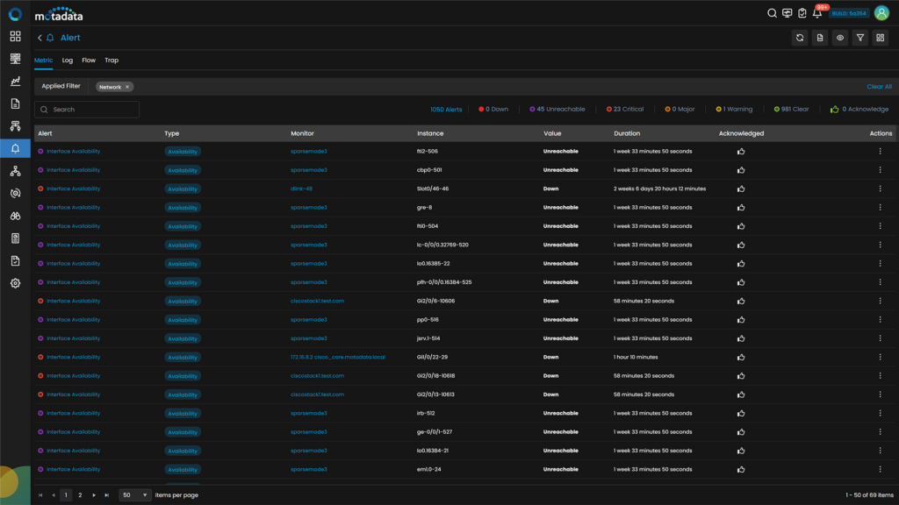
Task: Click the eye visibility icon in the Alert toolbar
Action: (840, 38)
